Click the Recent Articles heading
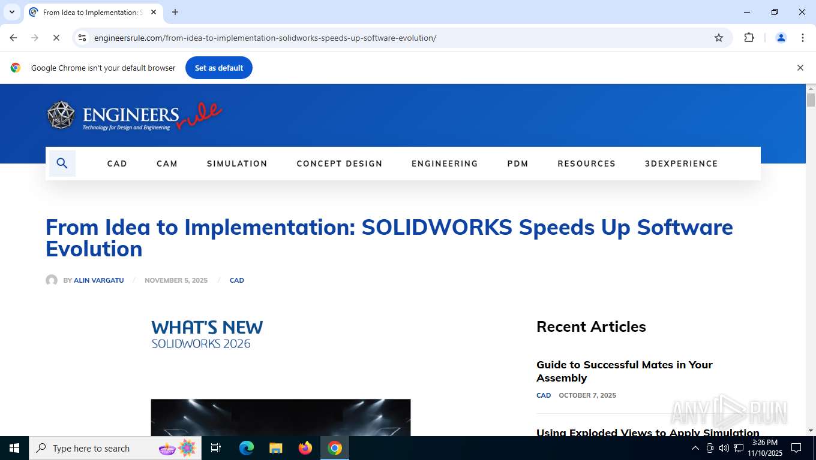816x460 pixels. [591, 326]
